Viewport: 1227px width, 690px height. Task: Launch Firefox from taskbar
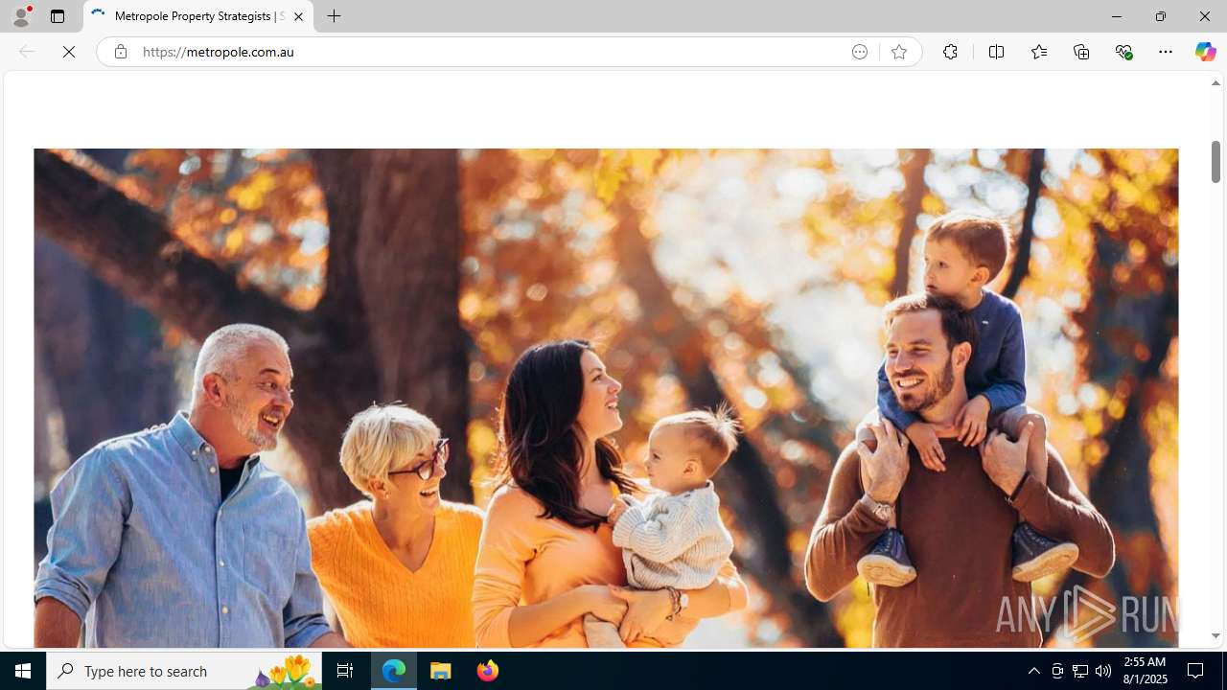[487, 671]
